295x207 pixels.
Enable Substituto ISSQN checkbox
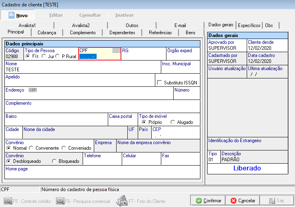tap(160, 82)
